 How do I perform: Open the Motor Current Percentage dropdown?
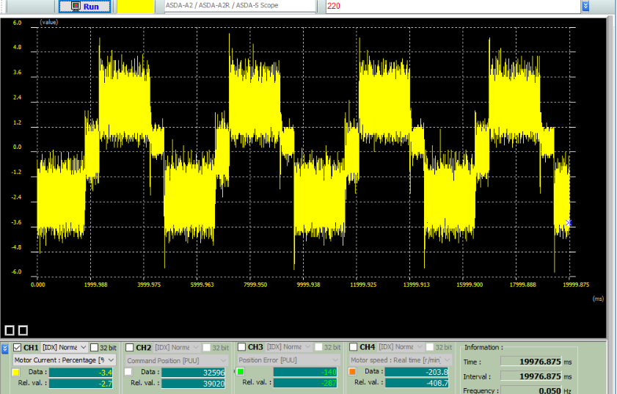pos(65,360)
